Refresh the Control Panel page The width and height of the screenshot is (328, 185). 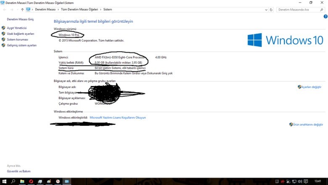[x=271, y=10]
